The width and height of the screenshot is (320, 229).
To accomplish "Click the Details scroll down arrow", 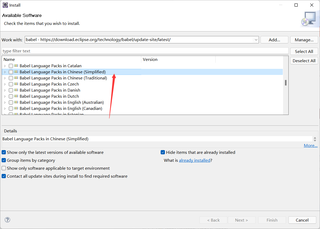I will click(315, 140).
